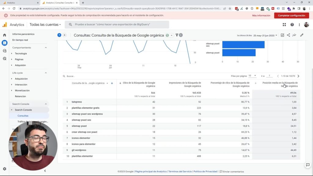Viewport: 313px width, 176px height.
Task: Click the tutopress query row
Action: point(77,102)
